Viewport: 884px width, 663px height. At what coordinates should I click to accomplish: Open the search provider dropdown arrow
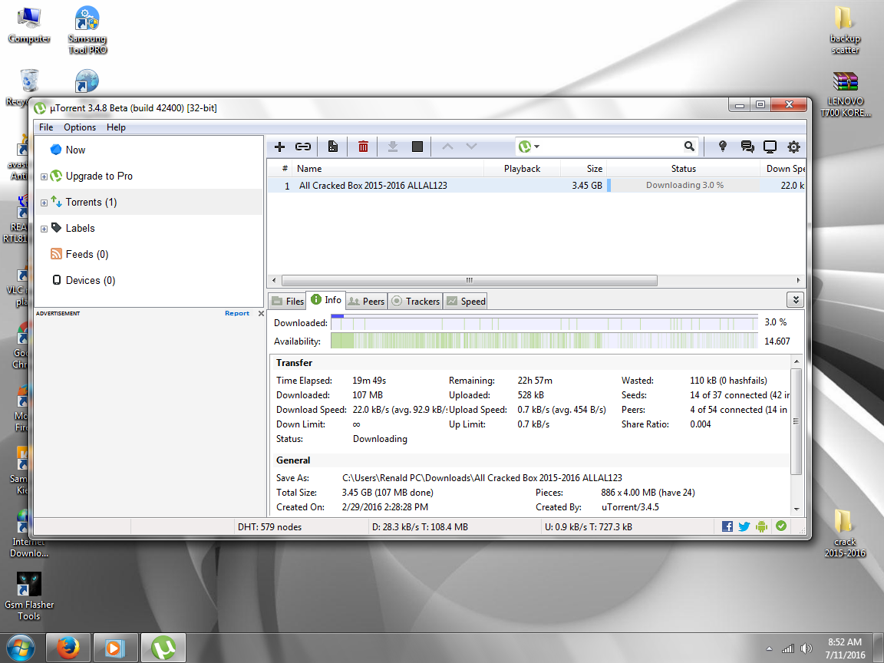[536, 147]
